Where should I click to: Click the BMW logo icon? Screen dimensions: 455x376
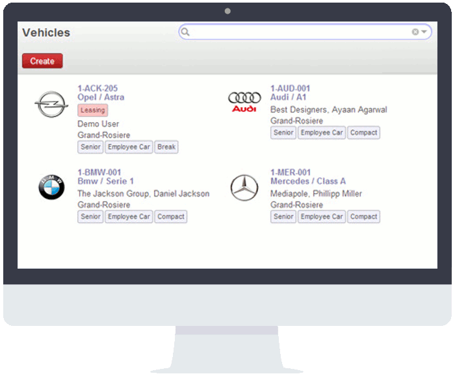51,189
